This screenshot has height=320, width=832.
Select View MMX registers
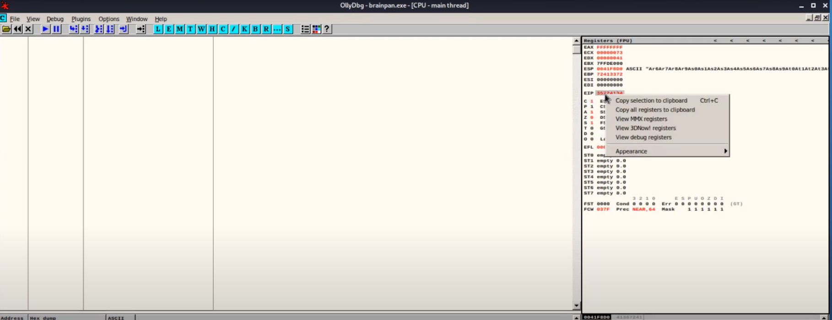641,119
